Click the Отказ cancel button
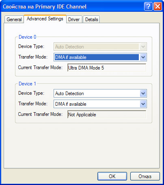 145,176
